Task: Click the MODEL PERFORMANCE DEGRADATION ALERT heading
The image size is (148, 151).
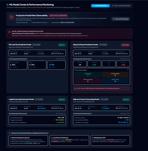Action: click(x=28, y=31)
